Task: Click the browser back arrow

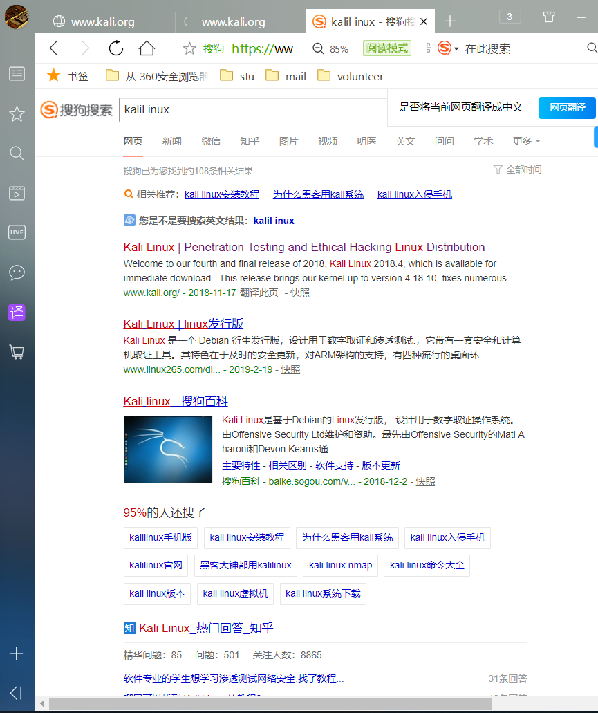Action: [x=54, y=48]
